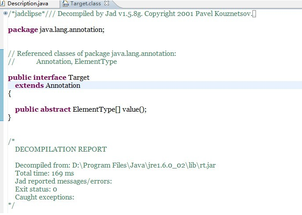Click the Java file icon on Description.java tab

(x=2, y=4)
